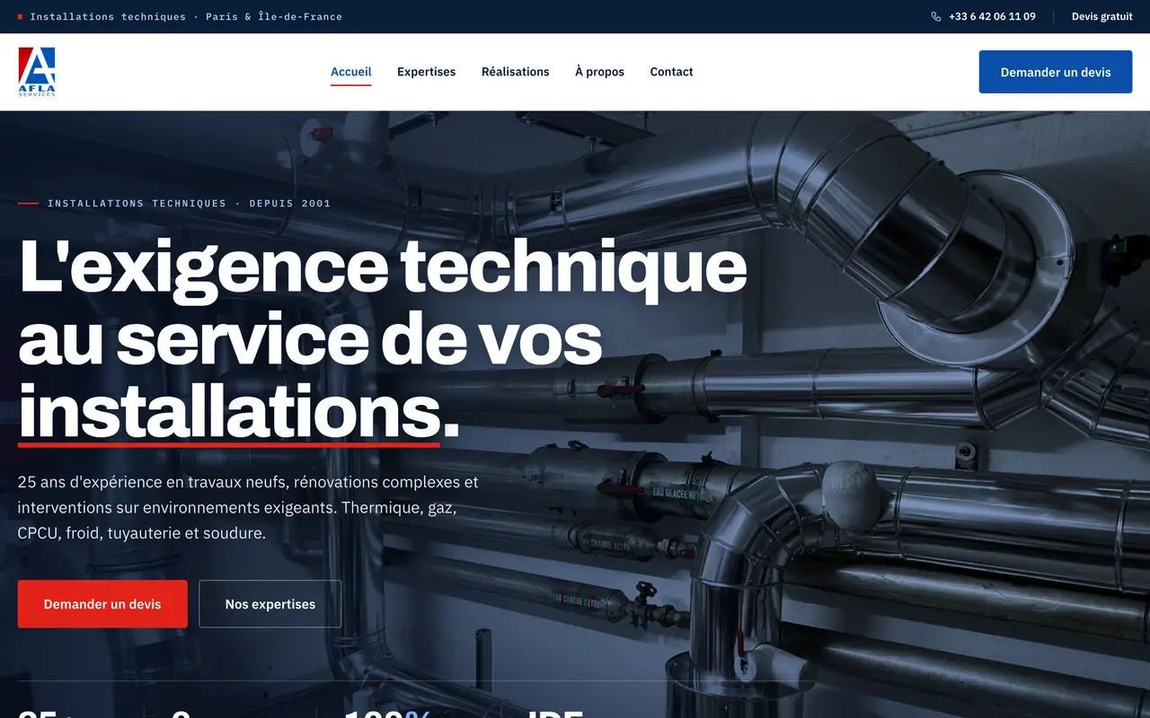Click the AFLA Services logo
The height and width of the screenshot is (718, 1150).
coord(37,72)
